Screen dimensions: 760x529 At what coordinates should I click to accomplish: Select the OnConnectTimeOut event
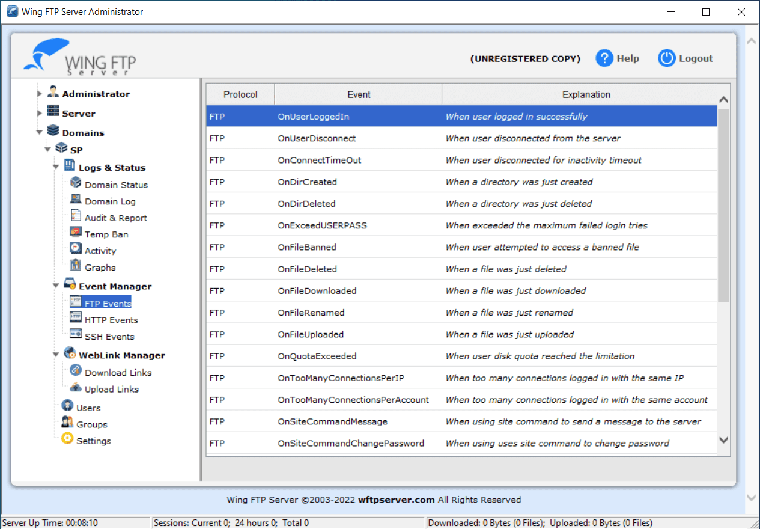coord(462,160)
